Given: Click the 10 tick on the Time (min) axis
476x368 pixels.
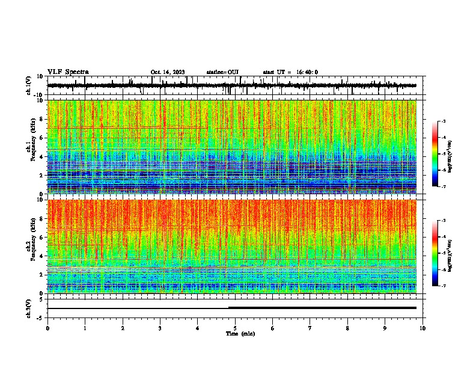Looking at the screenshot, I should point(423,328).
